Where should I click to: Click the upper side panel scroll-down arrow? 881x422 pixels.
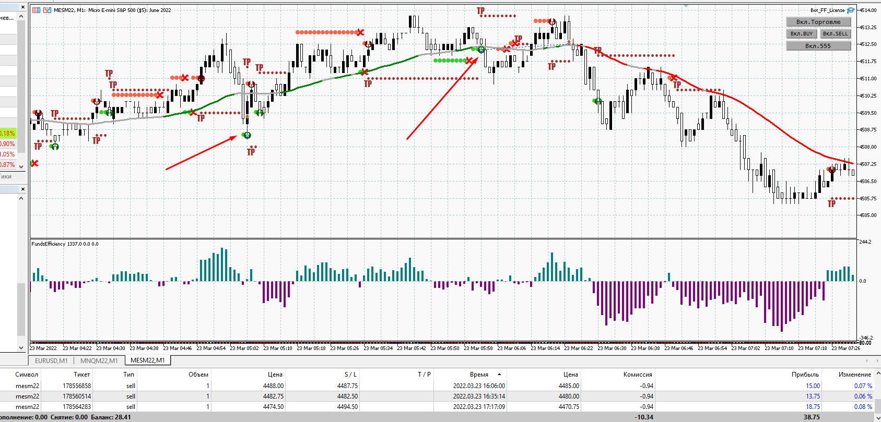(21, 166)
